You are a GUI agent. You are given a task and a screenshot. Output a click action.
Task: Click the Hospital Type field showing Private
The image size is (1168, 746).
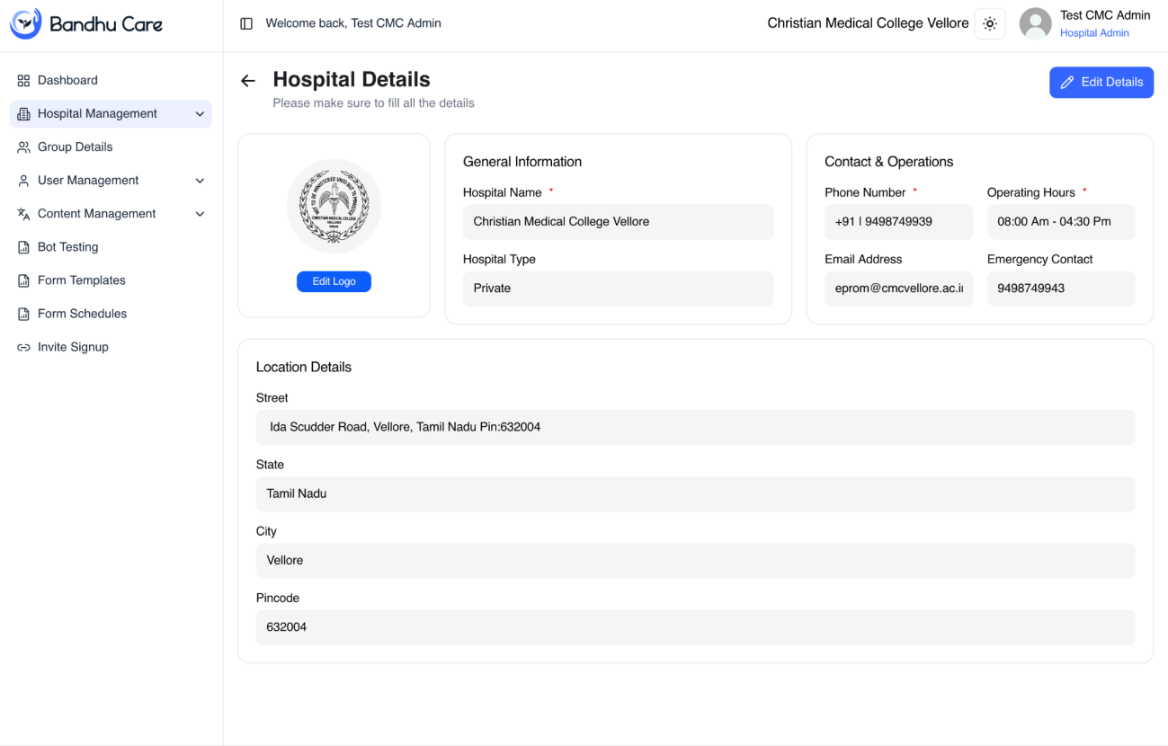click(x=618, y=288)
